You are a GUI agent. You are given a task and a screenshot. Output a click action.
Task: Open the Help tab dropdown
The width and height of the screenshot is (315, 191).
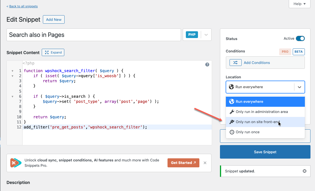point(299,4)
